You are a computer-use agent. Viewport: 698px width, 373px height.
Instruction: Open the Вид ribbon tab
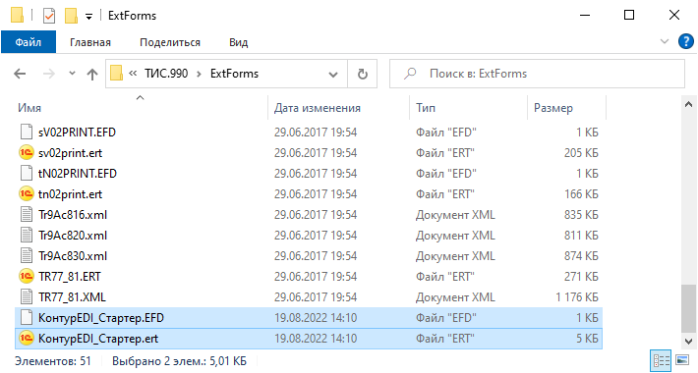pyautogui.click(x=238, y=42)
